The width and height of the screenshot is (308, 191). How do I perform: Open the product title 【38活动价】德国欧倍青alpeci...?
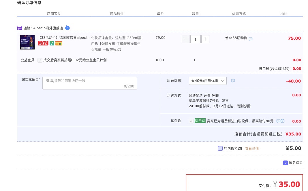[63, 38]
